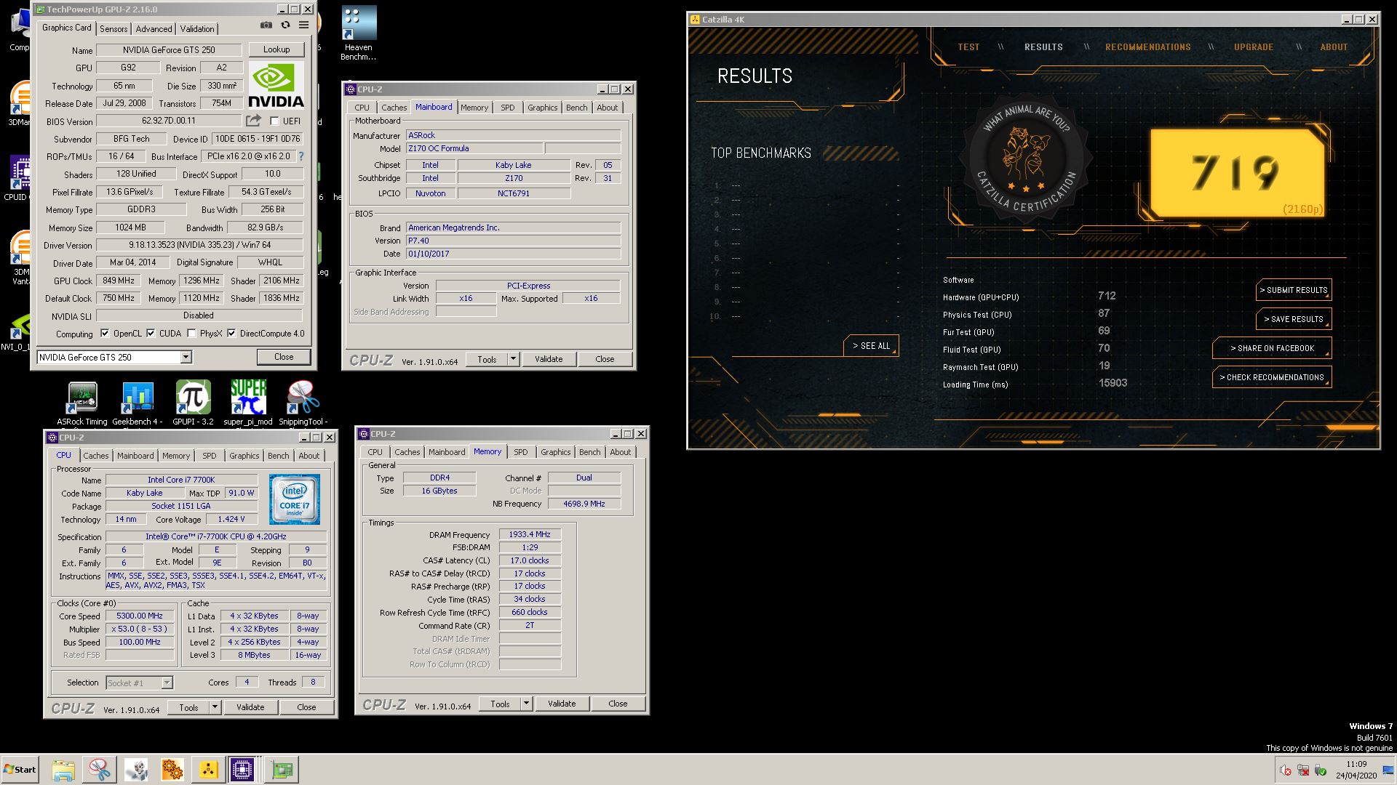Open Geekbench 4 desktop shortcut
The width and height of the screenshot is (1397, 785).
138,403
